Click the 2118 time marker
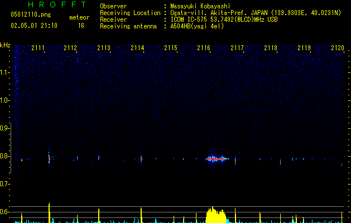This screenshot has width=351, height=223. (x=271, y=48)
